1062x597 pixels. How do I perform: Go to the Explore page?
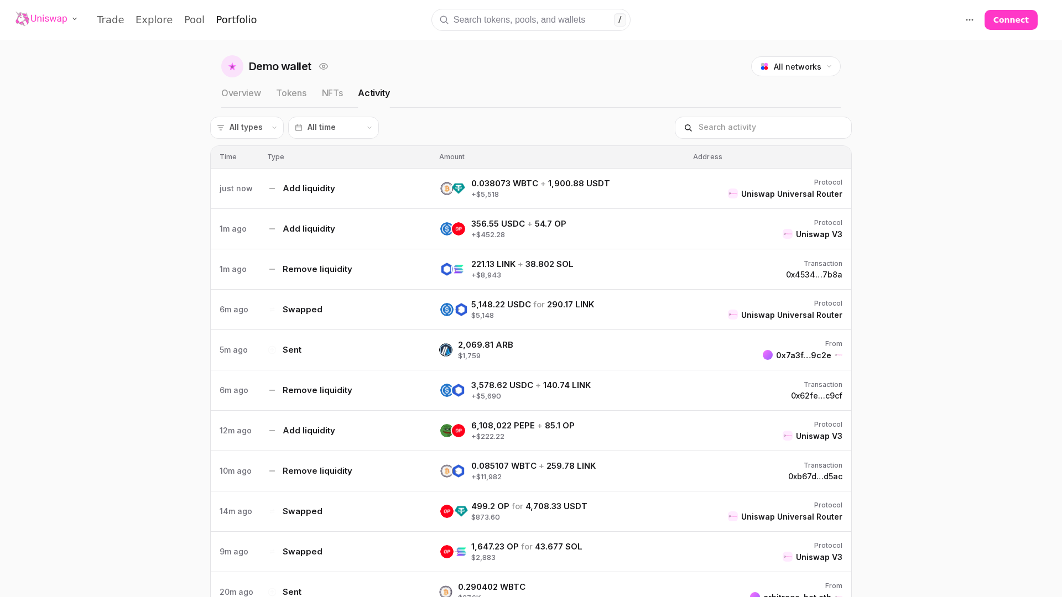pos(154,20)
